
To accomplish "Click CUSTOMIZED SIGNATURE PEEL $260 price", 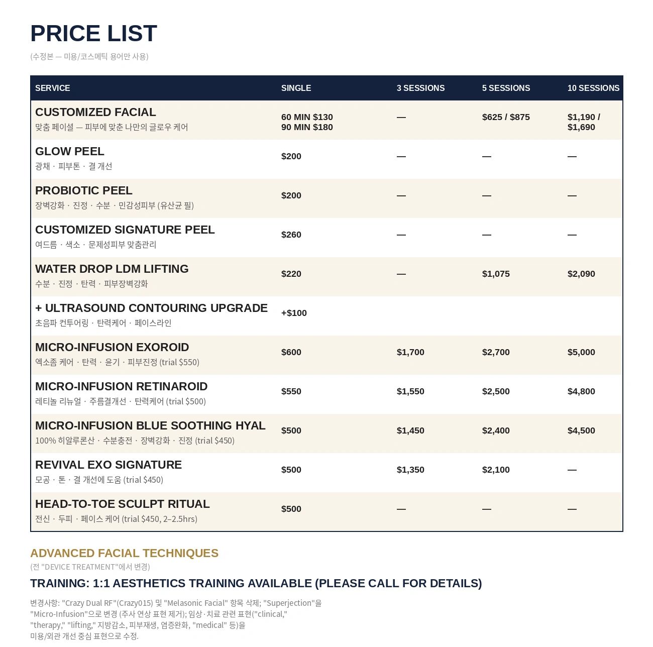I will click(x=291, y=235).
